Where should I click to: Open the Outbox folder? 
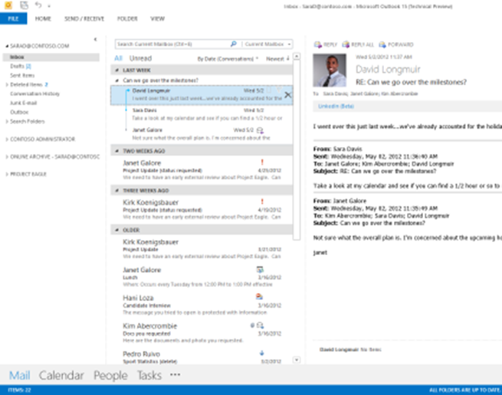(x=19, y=112)
